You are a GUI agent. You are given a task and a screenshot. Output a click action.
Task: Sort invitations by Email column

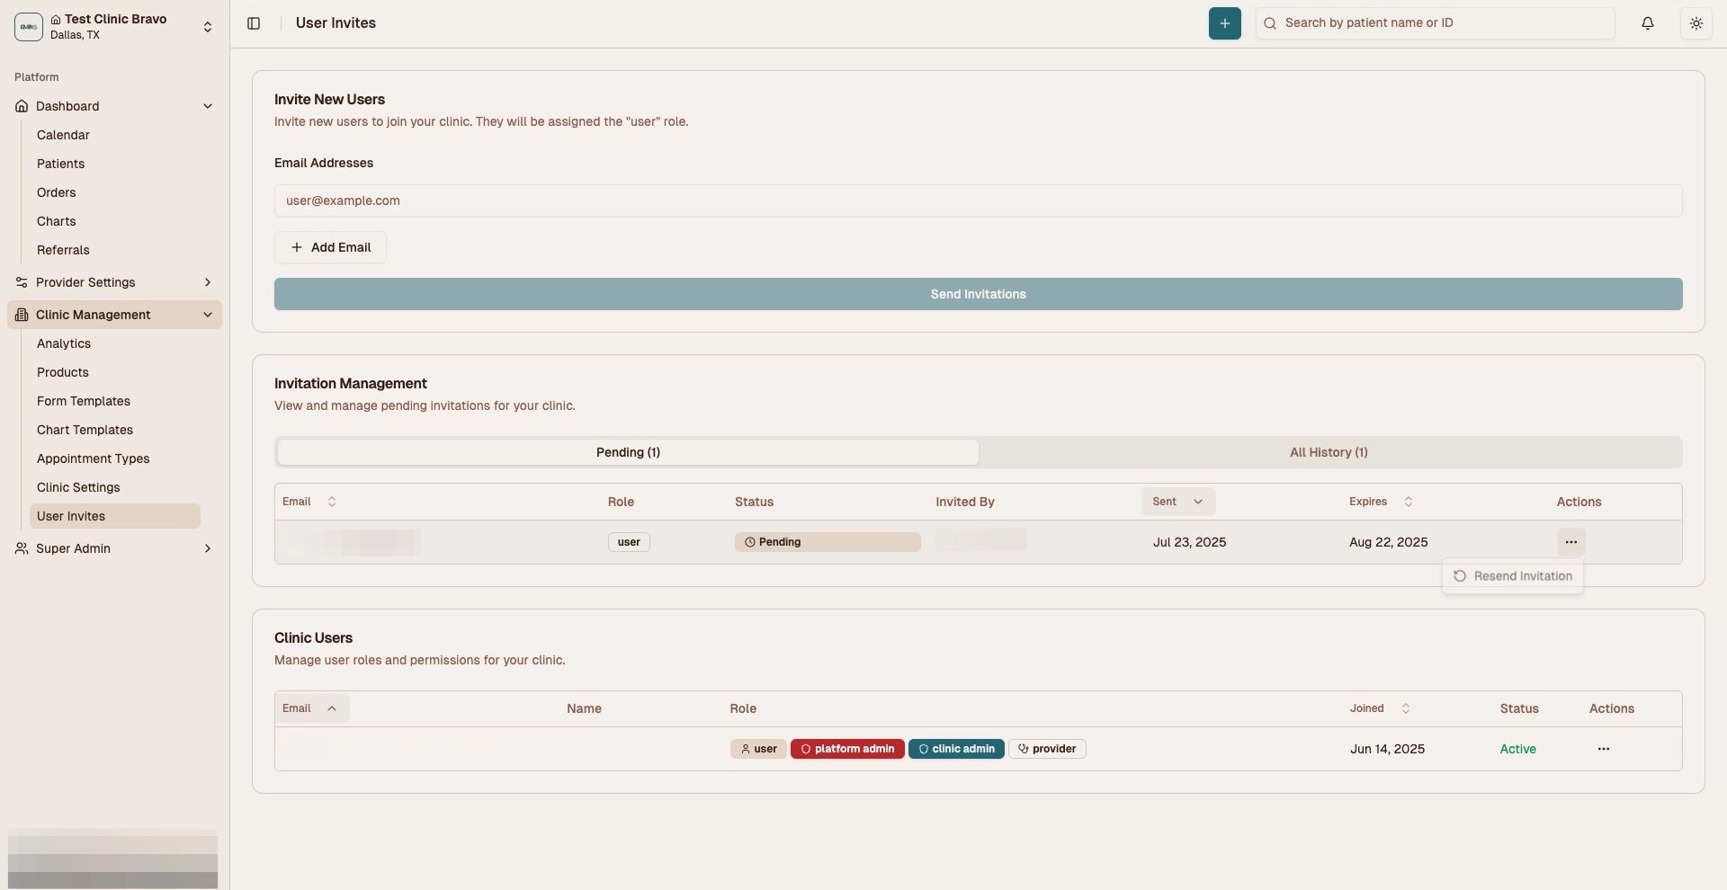[309, 502]
